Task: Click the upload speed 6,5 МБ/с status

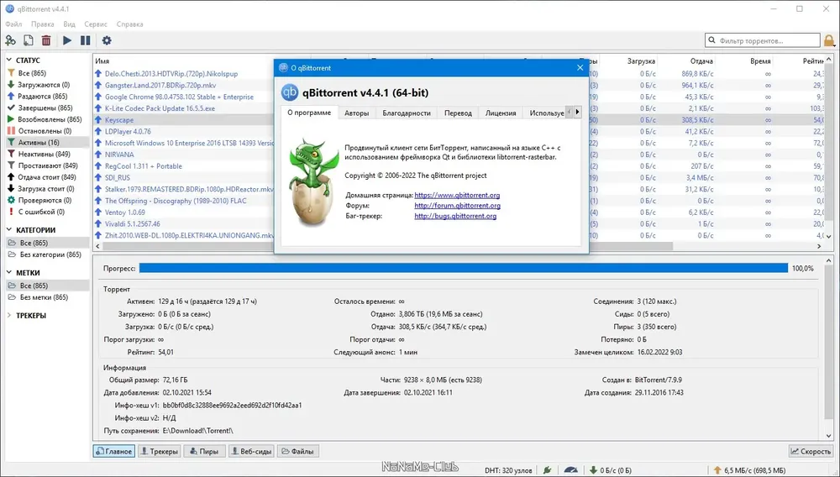Action: (x=749, y=470)
